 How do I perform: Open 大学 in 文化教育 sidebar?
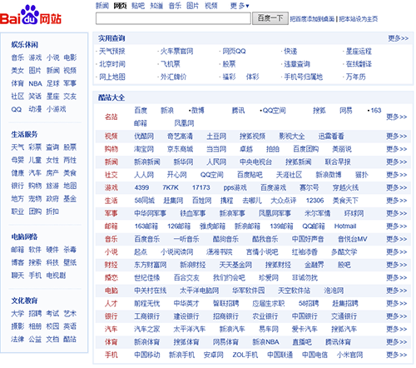[x=17, y=314]
